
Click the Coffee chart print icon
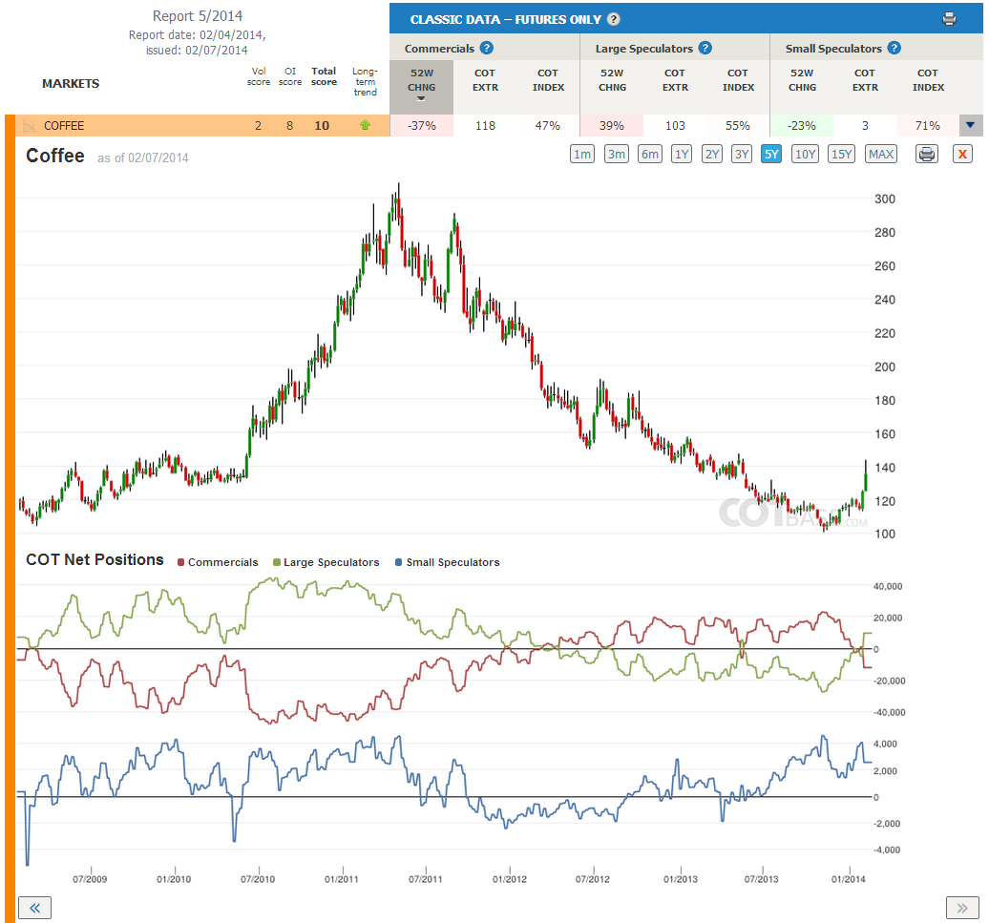click(927, 154)
